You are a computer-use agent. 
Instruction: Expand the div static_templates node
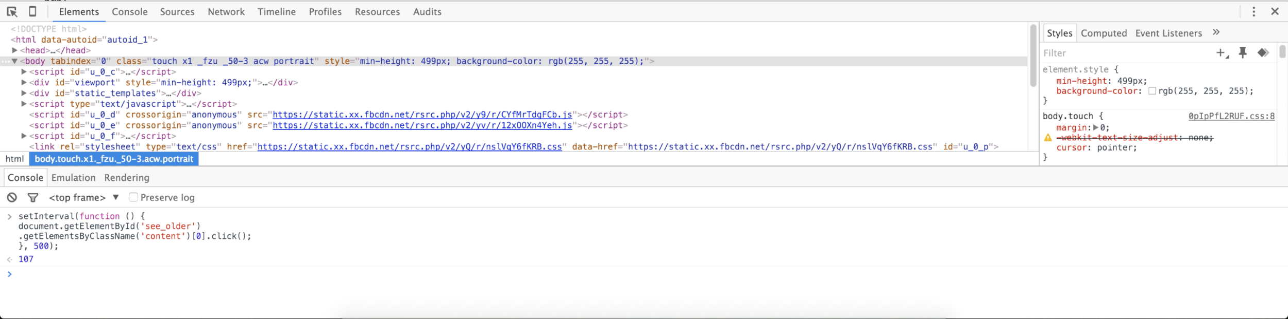point(24,93)
